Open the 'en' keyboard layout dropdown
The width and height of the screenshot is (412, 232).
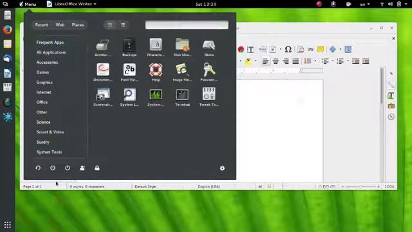click(365, 5)
